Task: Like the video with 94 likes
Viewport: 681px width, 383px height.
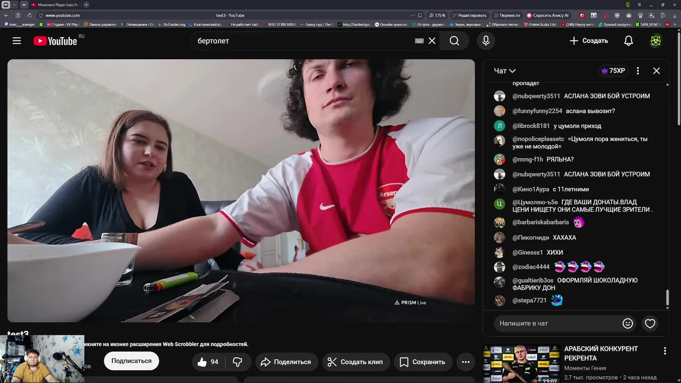Action: 208,362
